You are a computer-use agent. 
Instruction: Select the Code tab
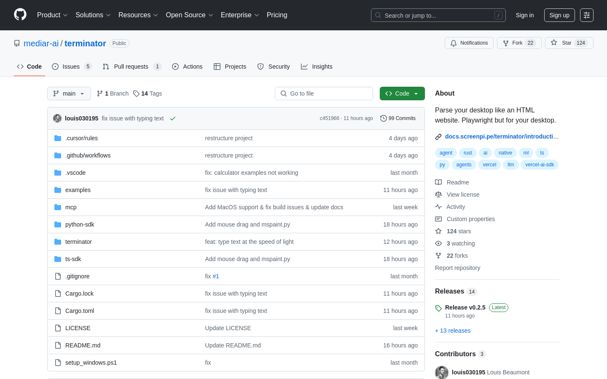[30, 67]
